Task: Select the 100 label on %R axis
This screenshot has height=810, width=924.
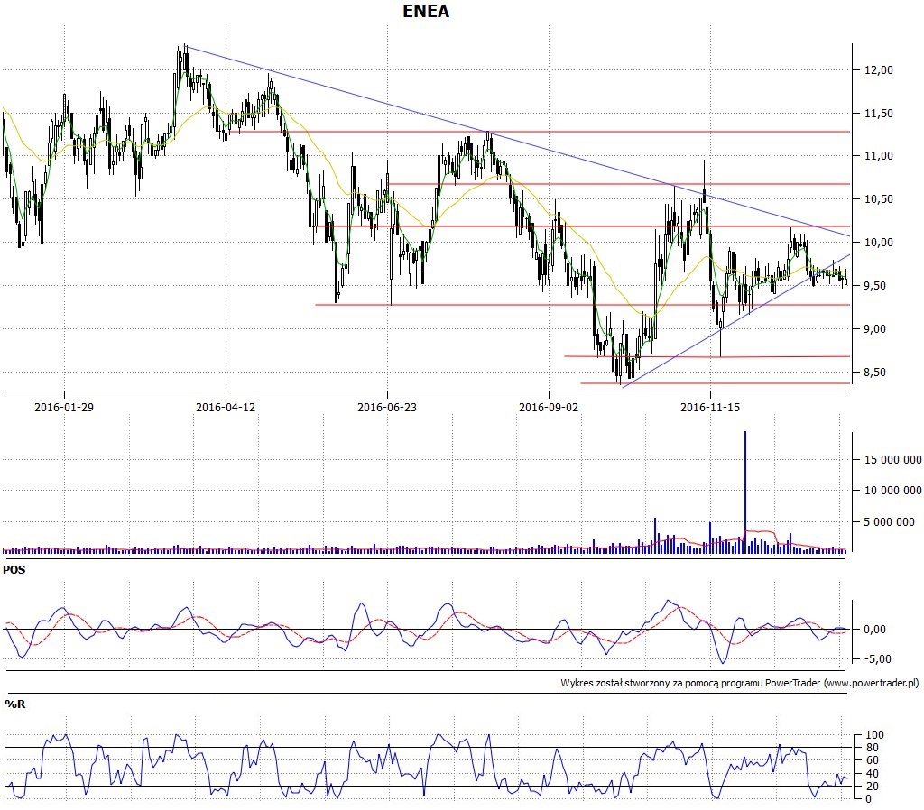Action: tap(874, 734)
